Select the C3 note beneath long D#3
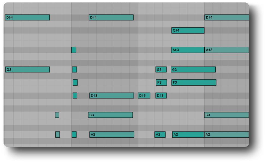This screenshot has width=270, height=164. [110, 115]
